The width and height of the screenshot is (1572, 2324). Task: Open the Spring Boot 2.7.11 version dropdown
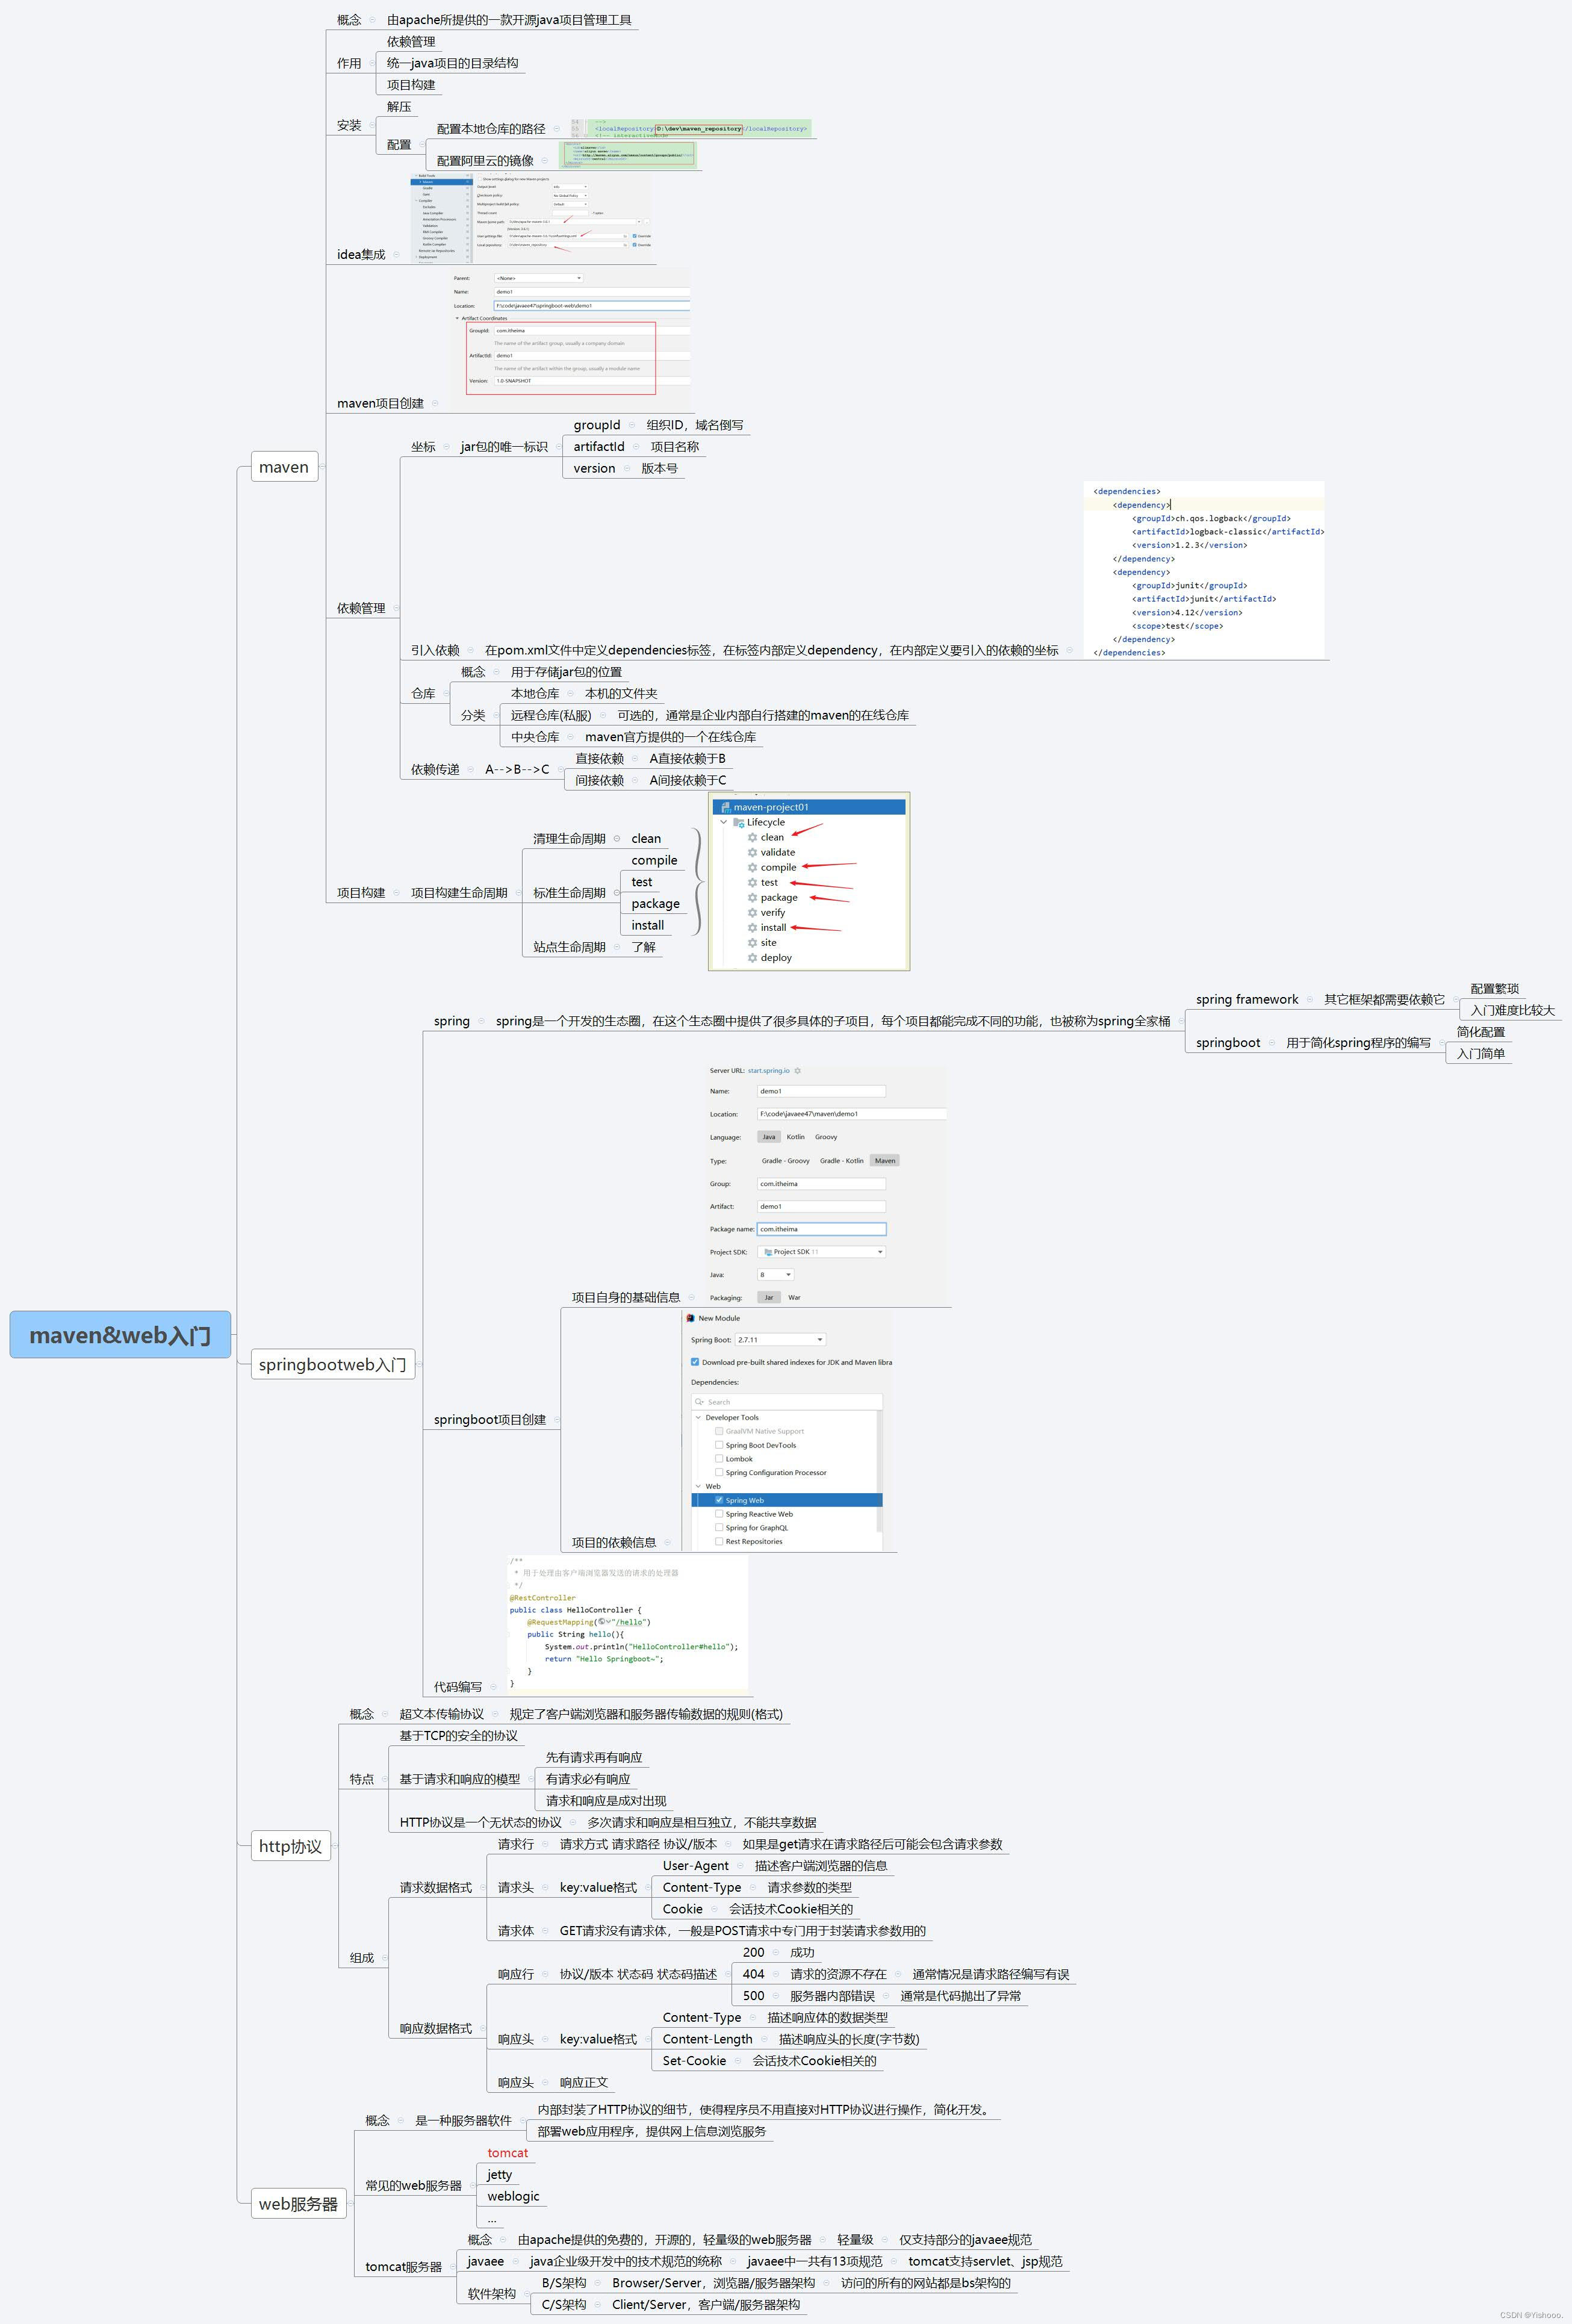[x=780, y=1339]
